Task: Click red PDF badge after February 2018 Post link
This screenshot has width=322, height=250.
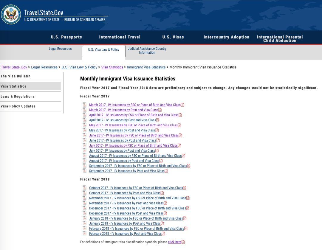Action: click(163, 233)
